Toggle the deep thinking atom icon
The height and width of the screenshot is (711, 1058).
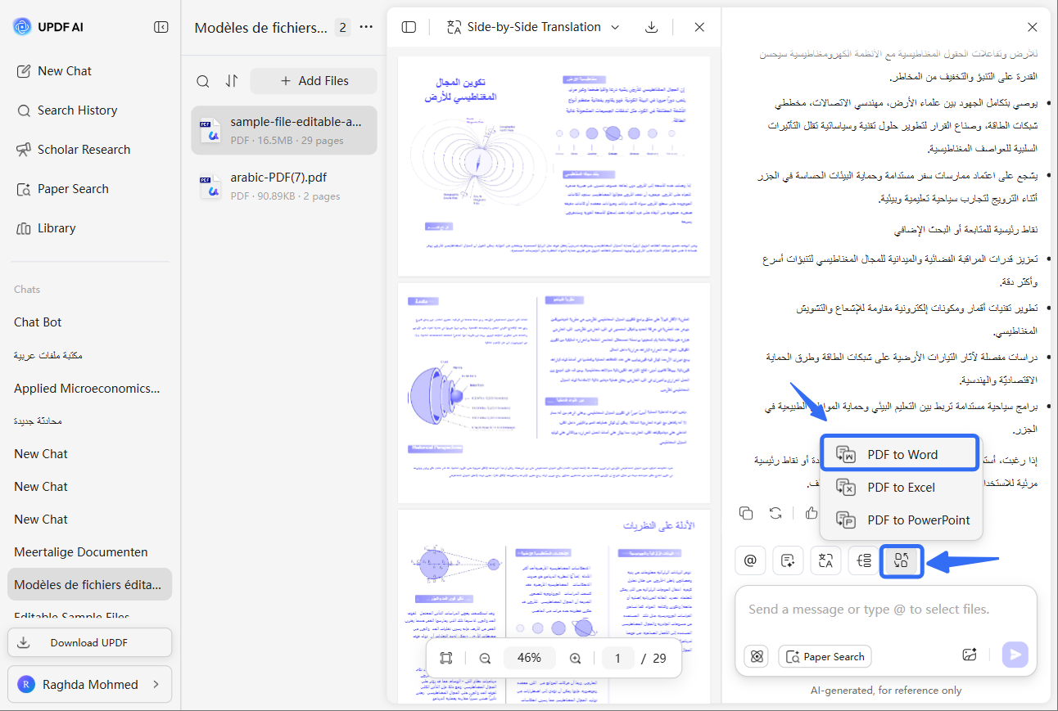[756, 656]
